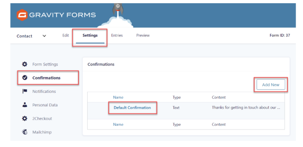Open Mailchimp settings
The height and width of the screenshot is (147, 303).
[42, 132]
